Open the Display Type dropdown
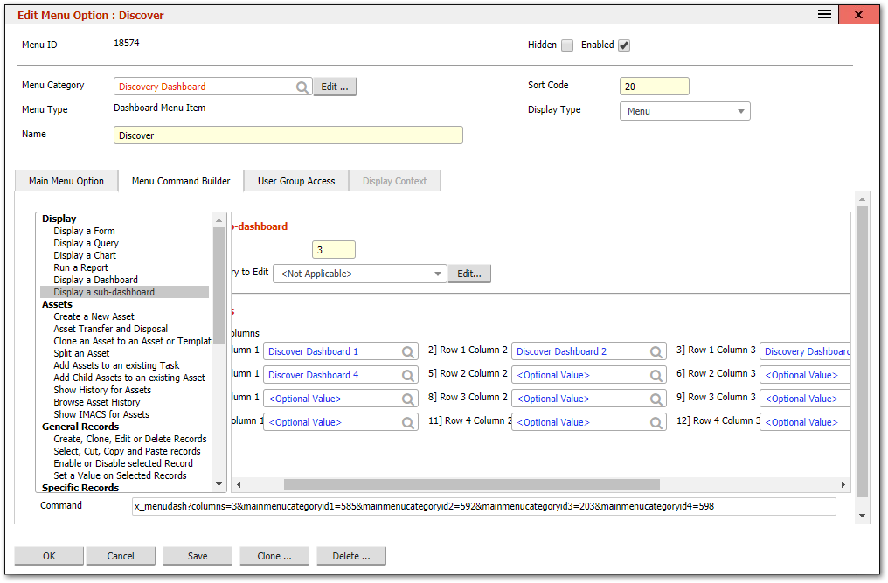This screenshot has width=888, height=583. (742, 111)
